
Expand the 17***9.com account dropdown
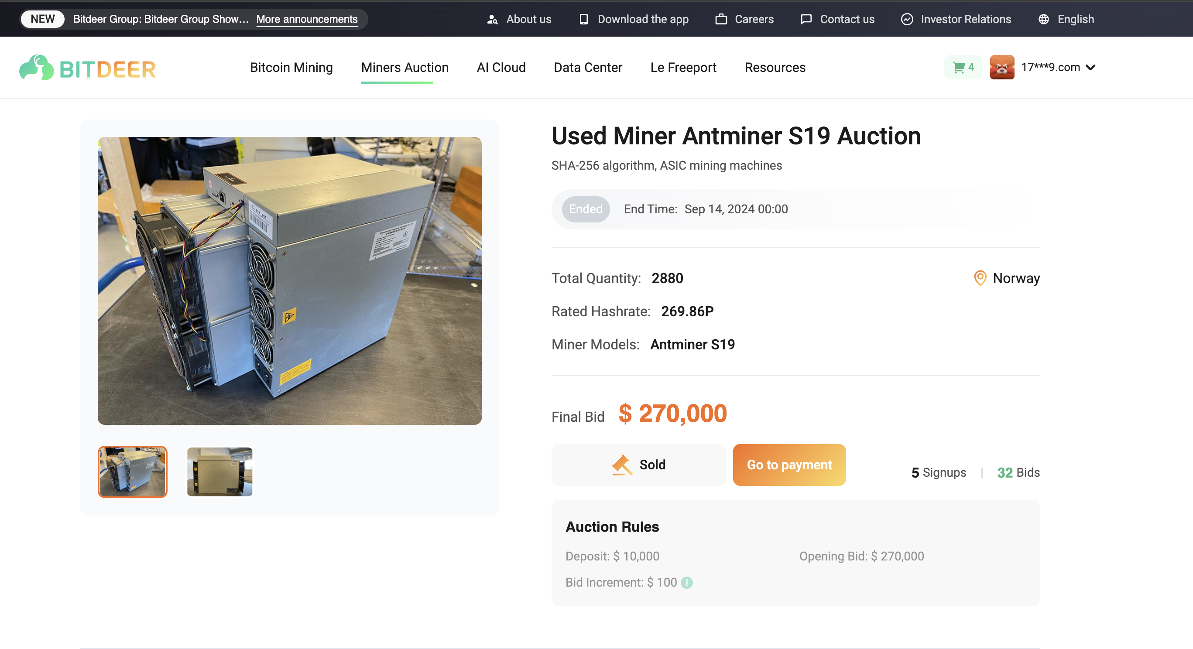tap(1090, 68)
